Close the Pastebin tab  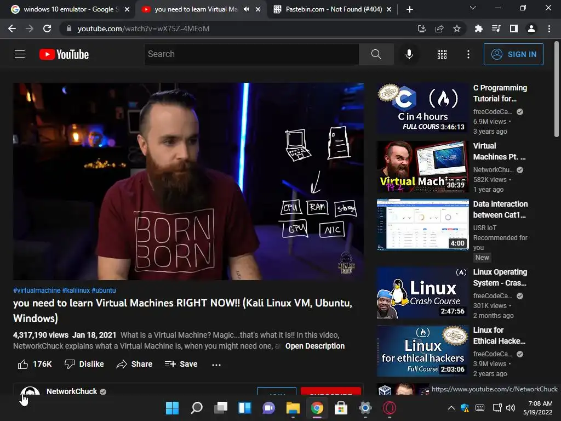point(389,9)
